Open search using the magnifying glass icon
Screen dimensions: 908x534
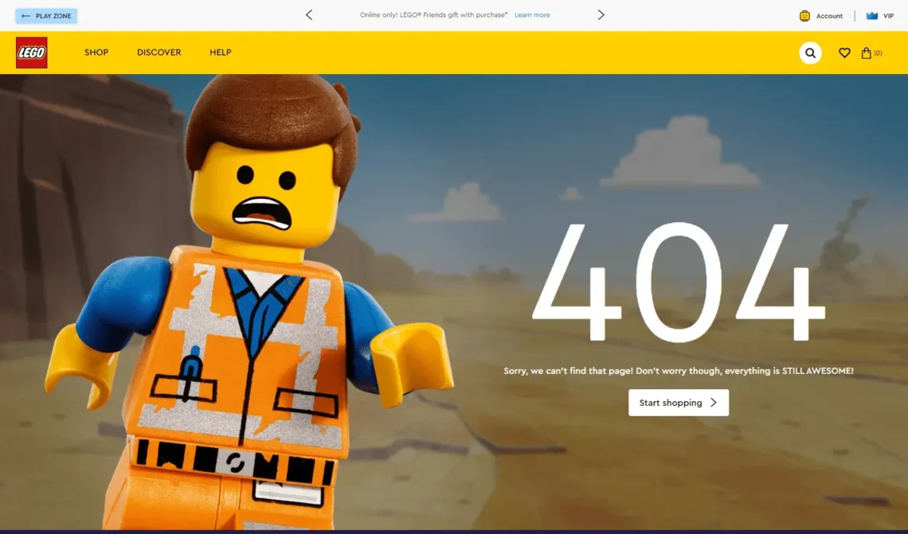pos(810,53)
